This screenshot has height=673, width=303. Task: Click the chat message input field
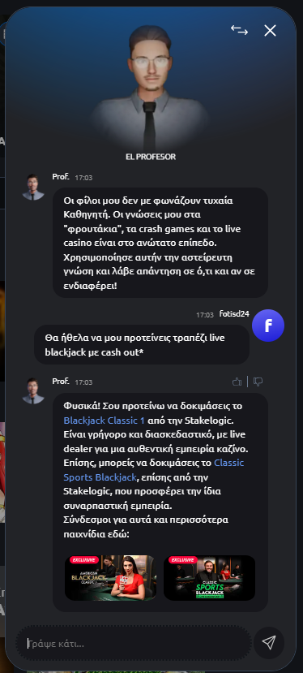pos(134,644)
